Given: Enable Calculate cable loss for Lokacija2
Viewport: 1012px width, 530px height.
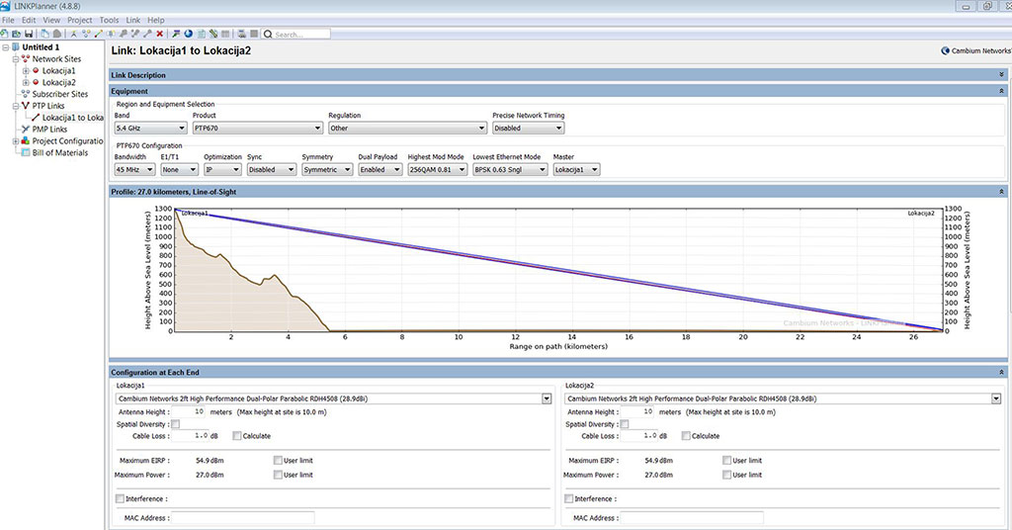Looking at the screenshot, I should 686,436.
